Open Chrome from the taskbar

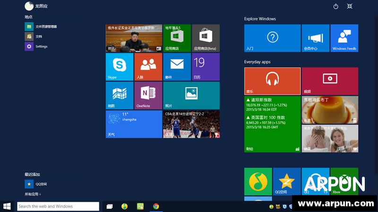coord(156,206)
